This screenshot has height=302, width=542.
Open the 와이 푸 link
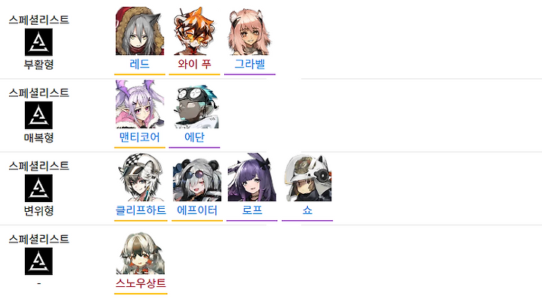[x=194, y=64]
